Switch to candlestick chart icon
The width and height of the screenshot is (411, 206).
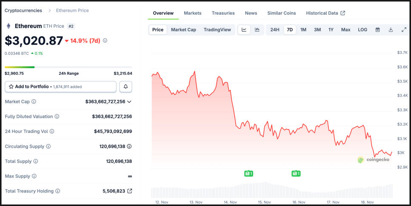[257, 30]
